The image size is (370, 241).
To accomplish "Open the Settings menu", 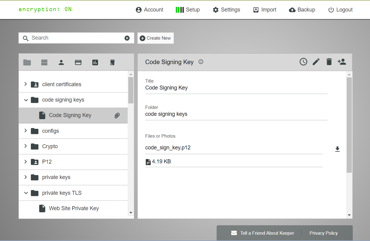I will [226, 10].
